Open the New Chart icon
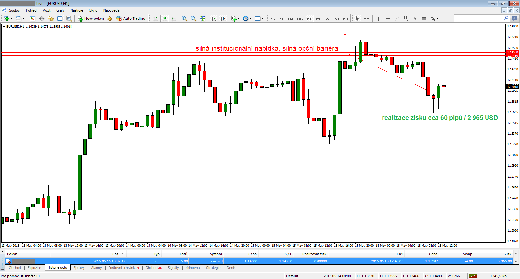Viewport: 520px width, 279px height. pyautogui.click(x=6, y=18)
